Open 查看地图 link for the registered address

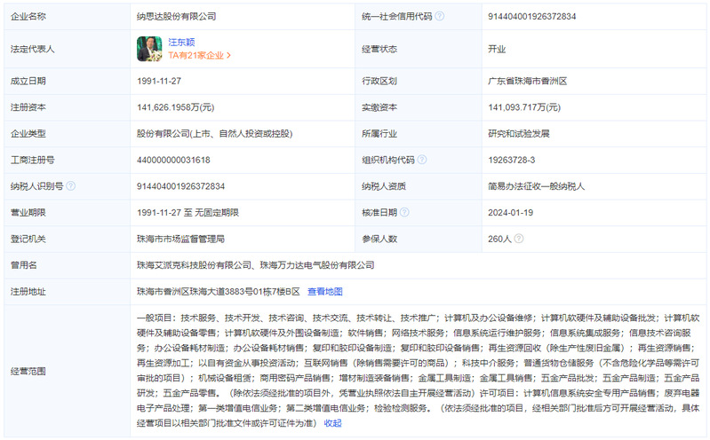324,292
